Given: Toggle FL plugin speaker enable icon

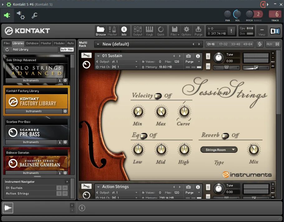Looking at the screenshot, I should [x=7, y=15].
